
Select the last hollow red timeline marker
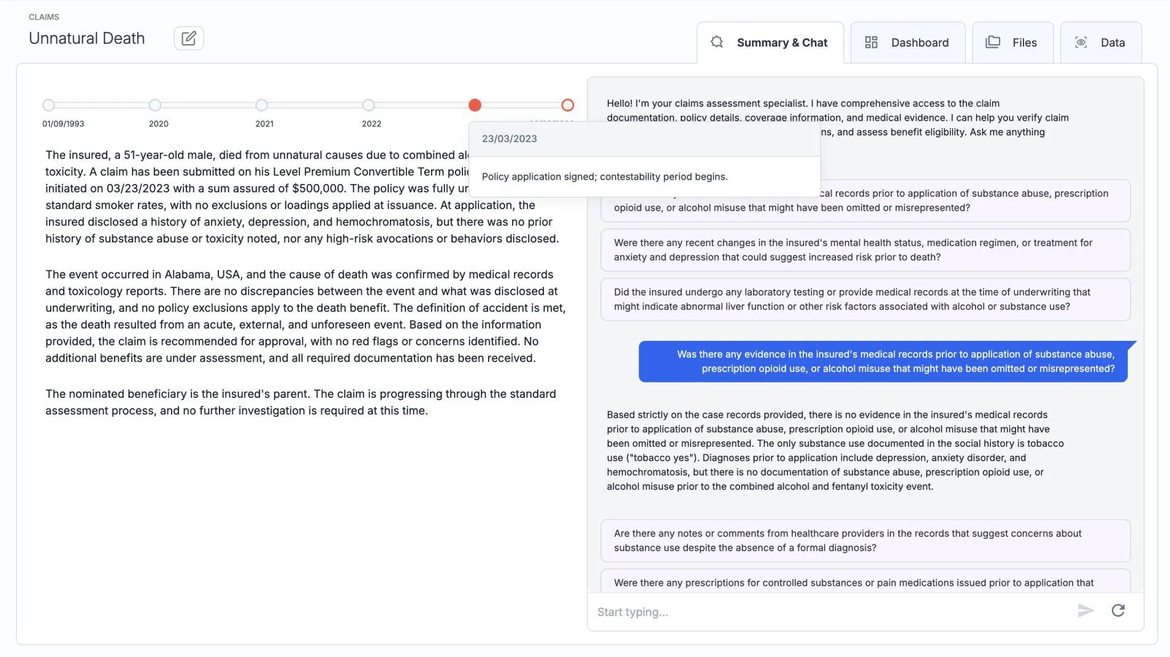click(568, 105)
